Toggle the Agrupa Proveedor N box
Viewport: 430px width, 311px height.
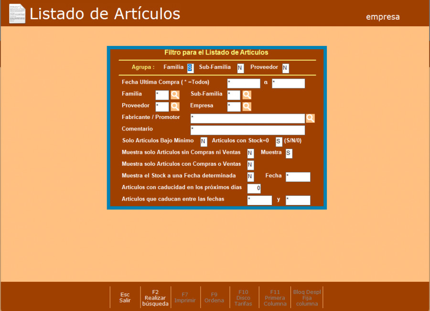[x=285, y=68]
